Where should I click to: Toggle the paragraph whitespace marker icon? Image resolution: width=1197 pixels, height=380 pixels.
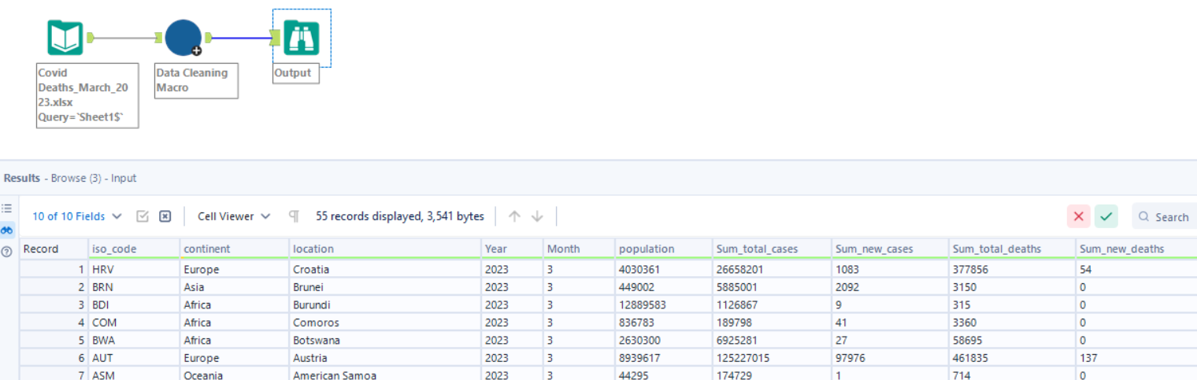click(x=294, y=216)
